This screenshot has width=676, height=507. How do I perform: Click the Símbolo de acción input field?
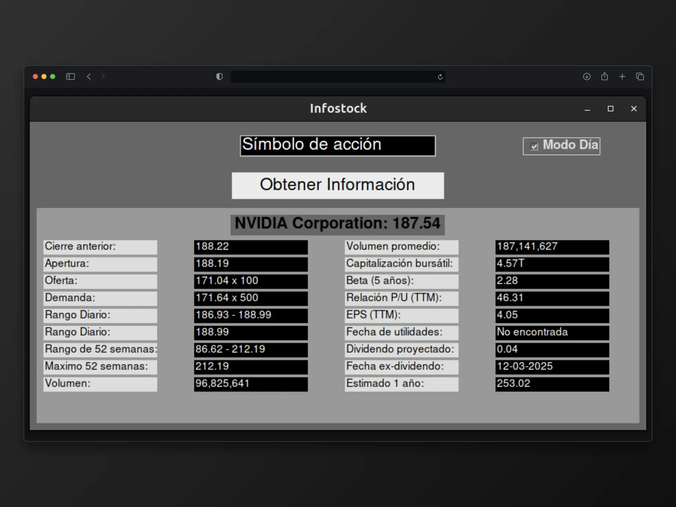(x=338, y=146)
